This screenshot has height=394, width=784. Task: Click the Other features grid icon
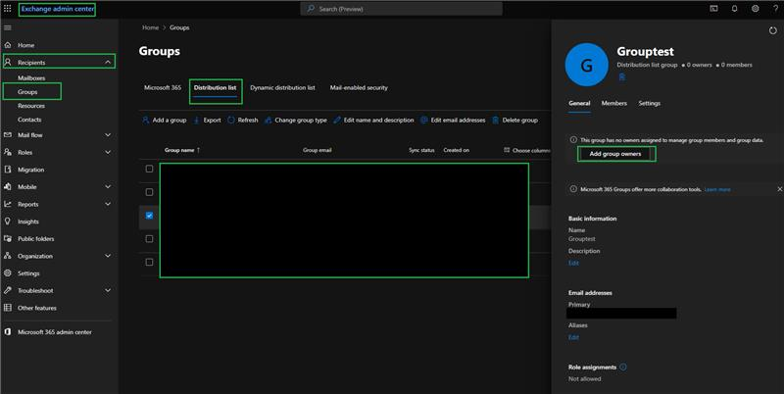8,308
